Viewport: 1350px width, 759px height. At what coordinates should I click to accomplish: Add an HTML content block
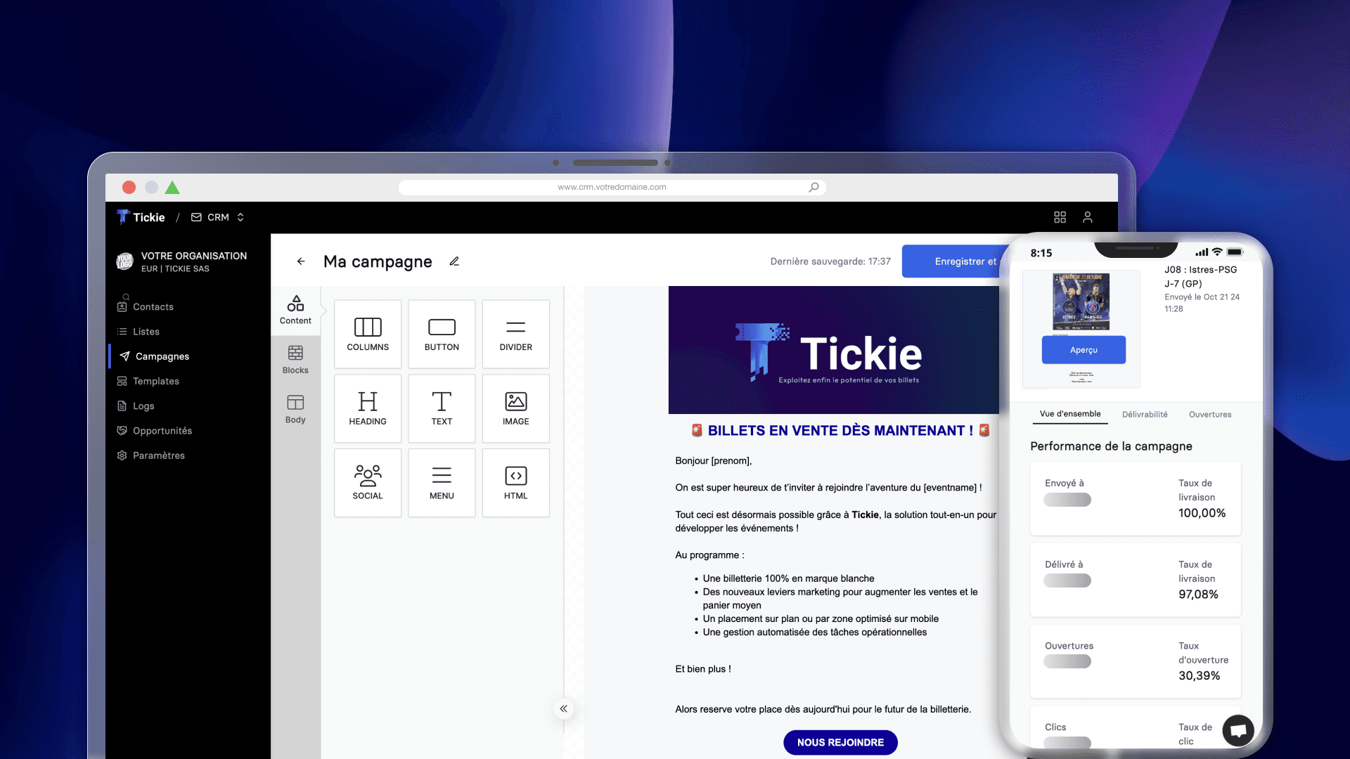coord(515,483)
